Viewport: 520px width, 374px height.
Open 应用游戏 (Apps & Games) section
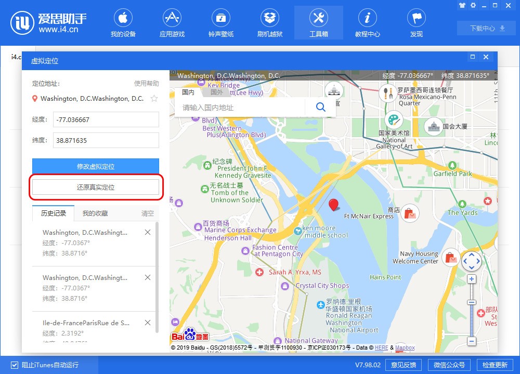tap(172, 24)
